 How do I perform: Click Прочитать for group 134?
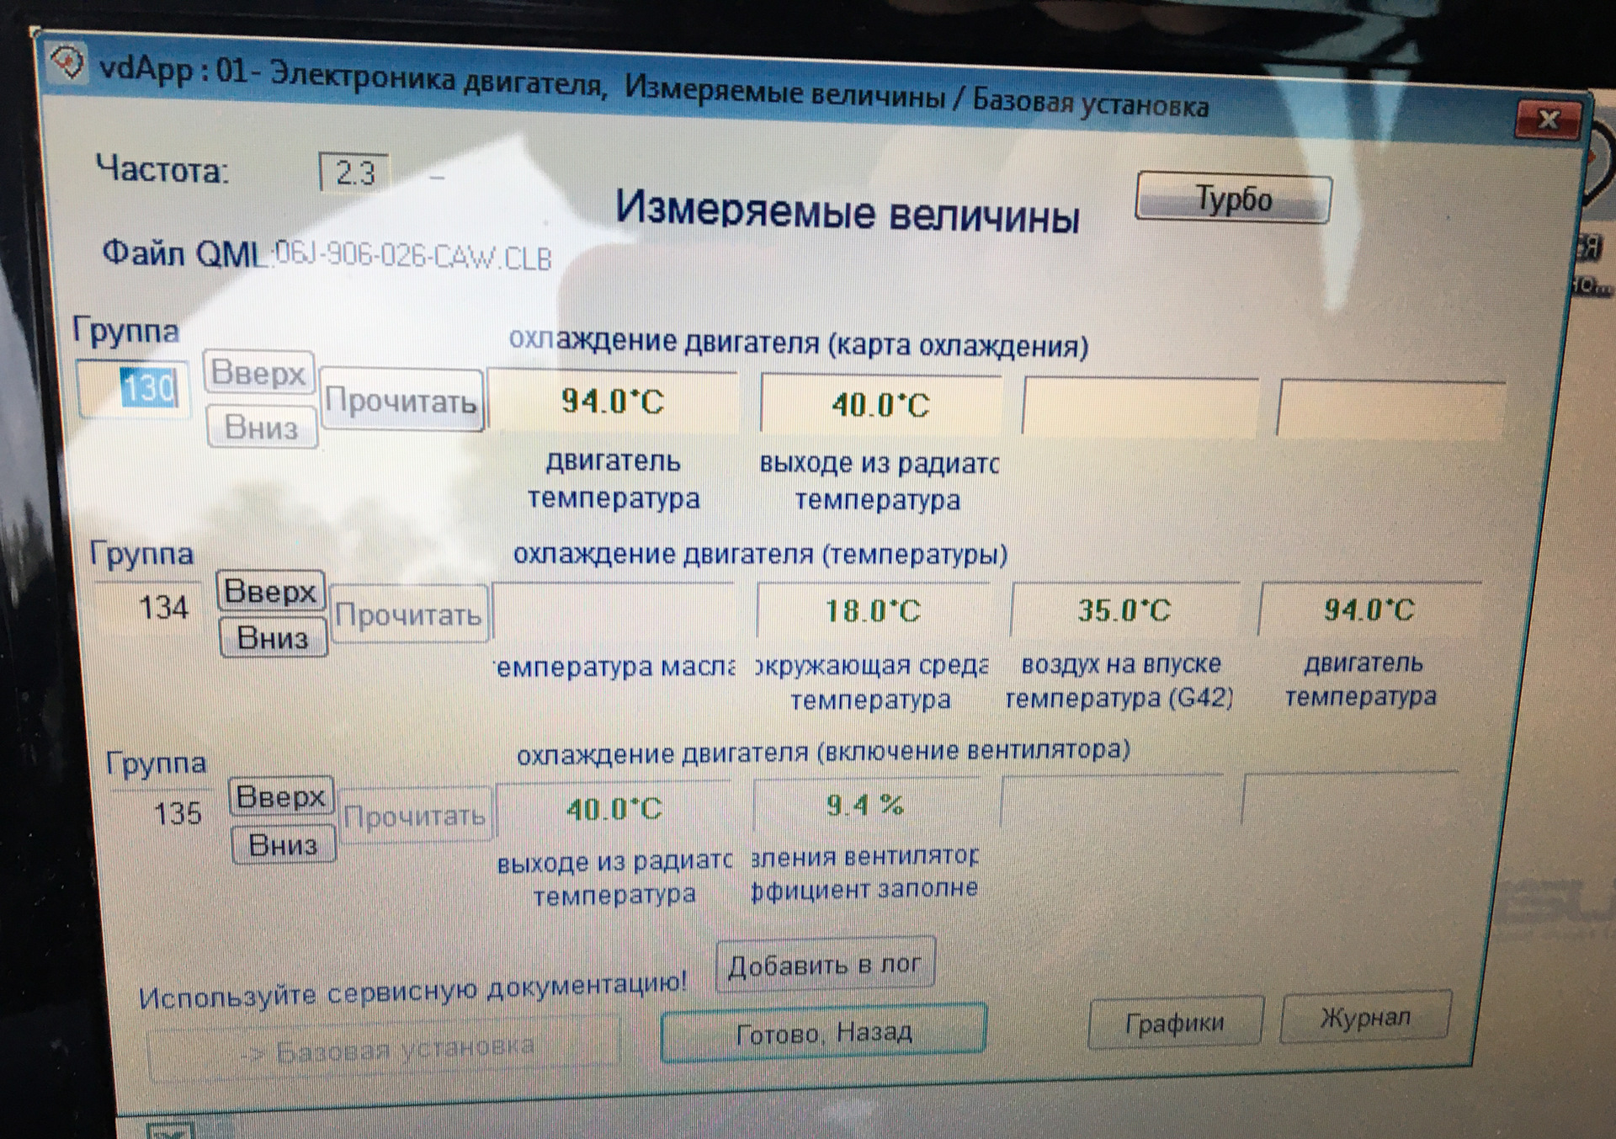pos(408,615)
